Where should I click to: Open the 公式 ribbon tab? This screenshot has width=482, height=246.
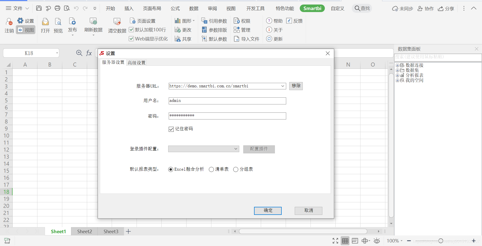(x=175, y=9)
